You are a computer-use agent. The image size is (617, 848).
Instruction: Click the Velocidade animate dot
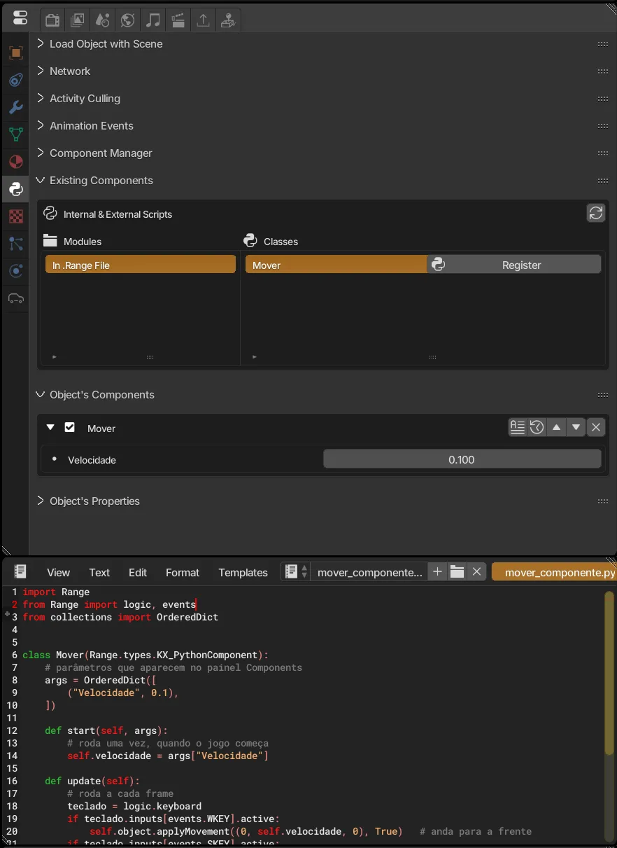point(54,459)
